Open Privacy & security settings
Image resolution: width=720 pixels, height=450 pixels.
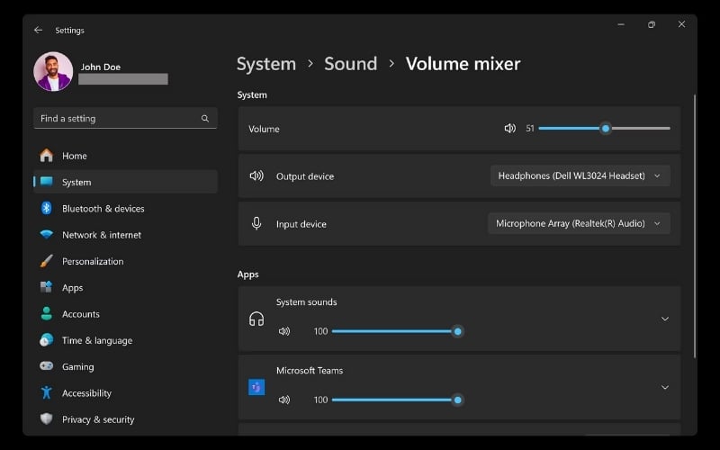[97, 419]
